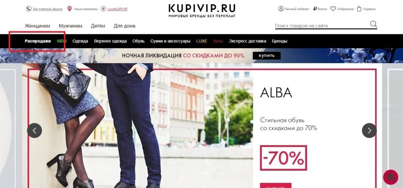The image size is (403, 188).
Task: Focus the Поиск товаров на сайте field
Action: [322, 26]
